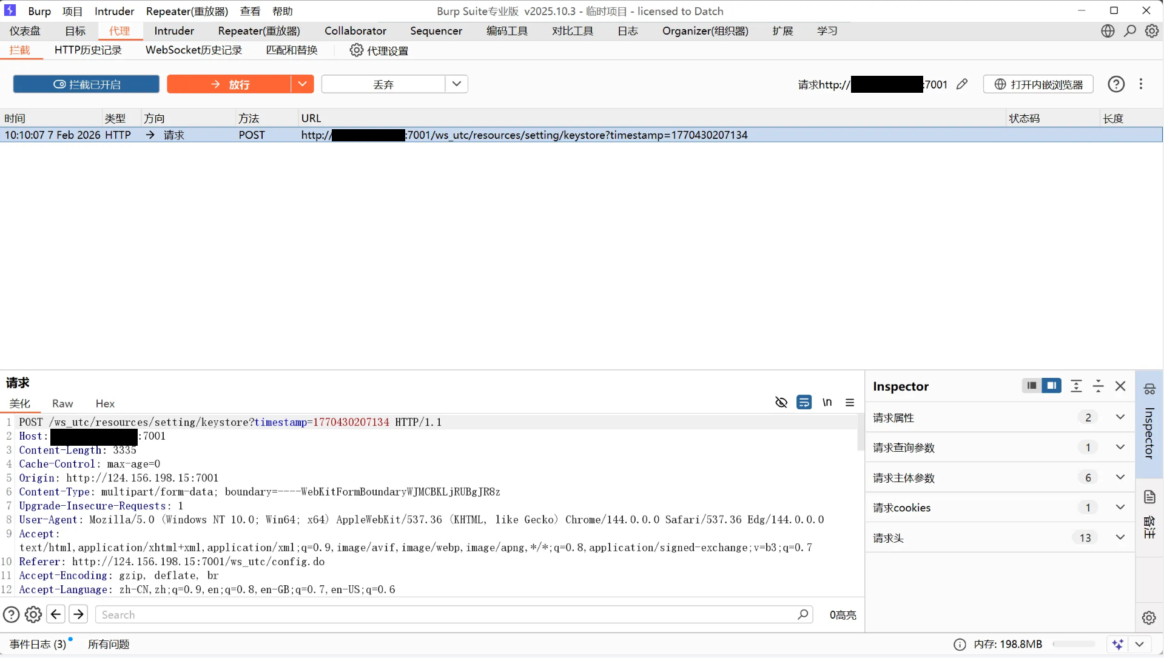The image size is (1164, 658).
Task: Select the intercepted POST request row
Action: [x=581, y=135]
